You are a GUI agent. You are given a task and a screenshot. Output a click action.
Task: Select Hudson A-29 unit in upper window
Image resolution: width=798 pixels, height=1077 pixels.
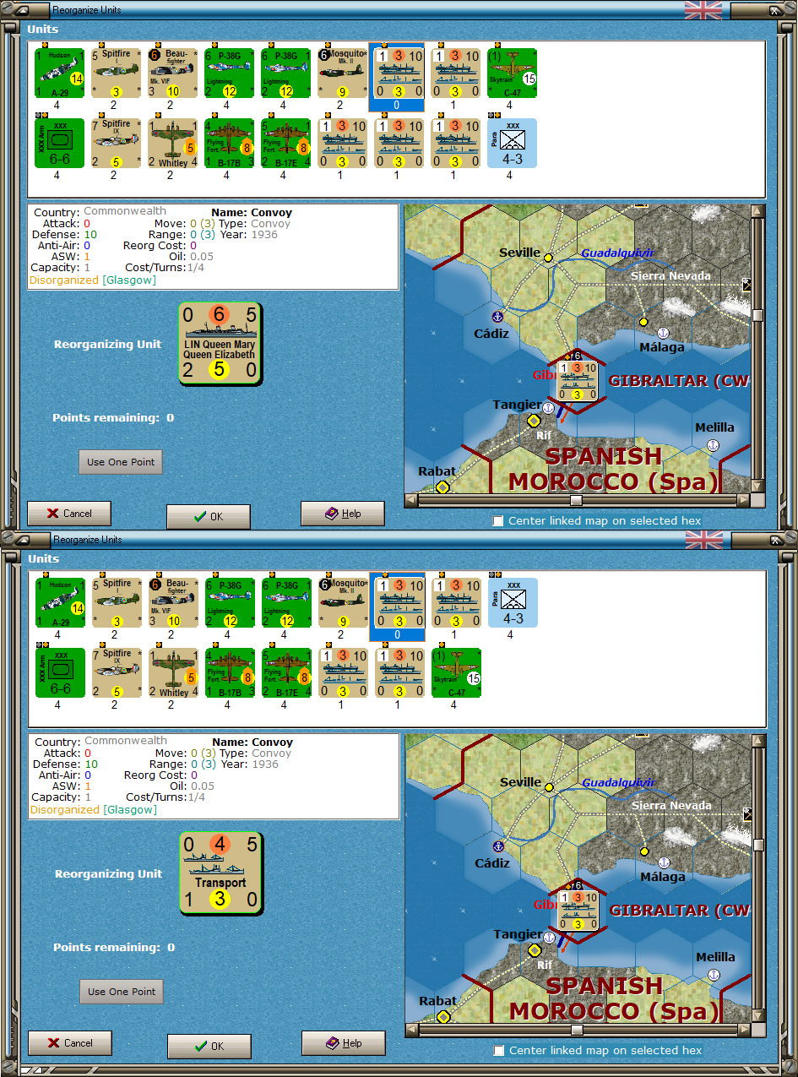point(60,73)
